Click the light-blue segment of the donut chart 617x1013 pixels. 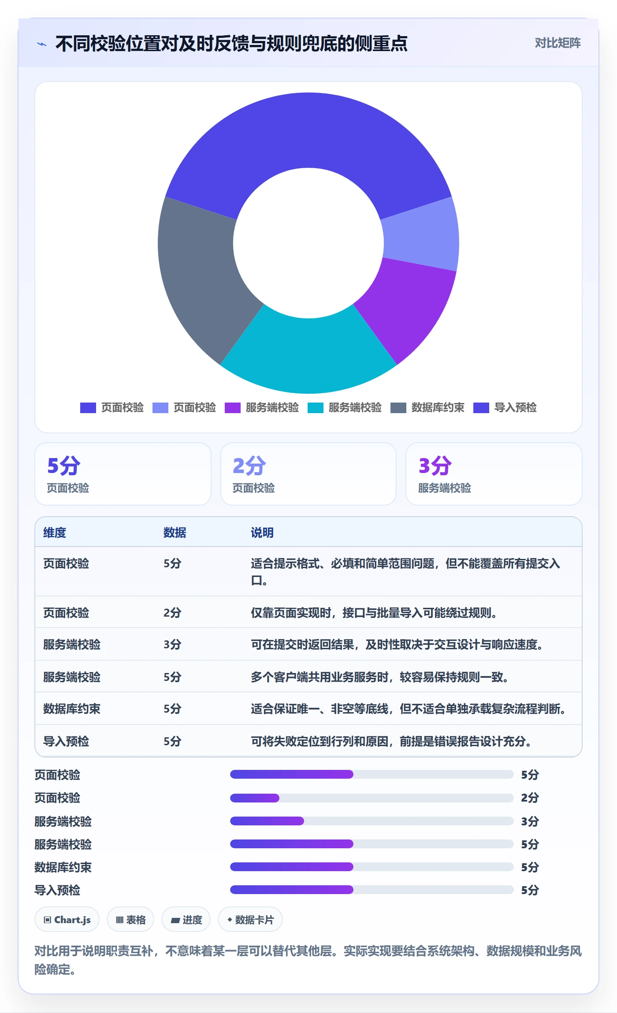421,236
